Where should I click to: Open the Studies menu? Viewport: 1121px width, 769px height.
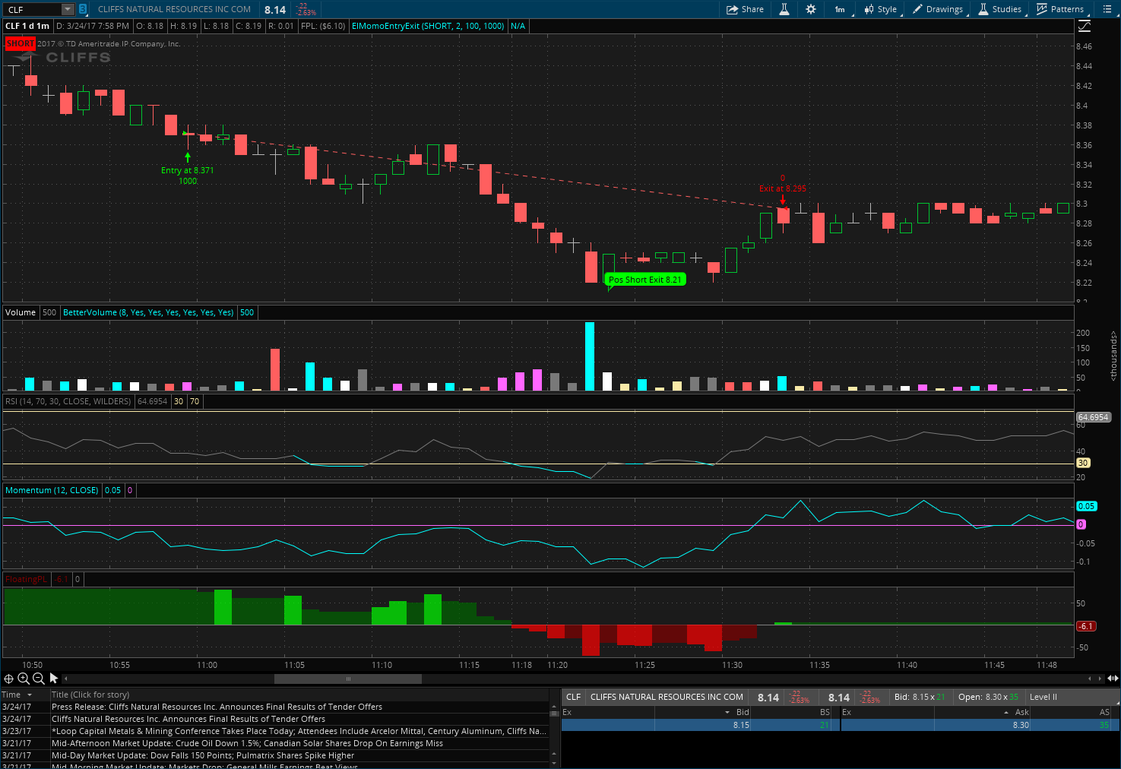999,9
